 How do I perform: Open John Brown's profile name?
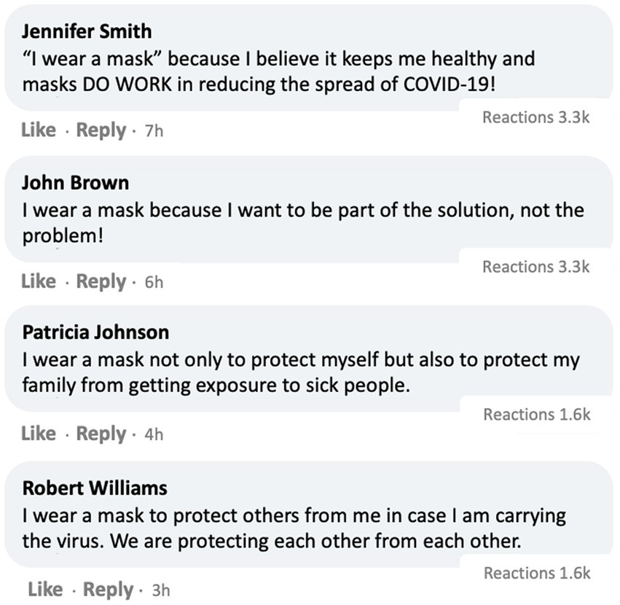(x=74, y=182)
